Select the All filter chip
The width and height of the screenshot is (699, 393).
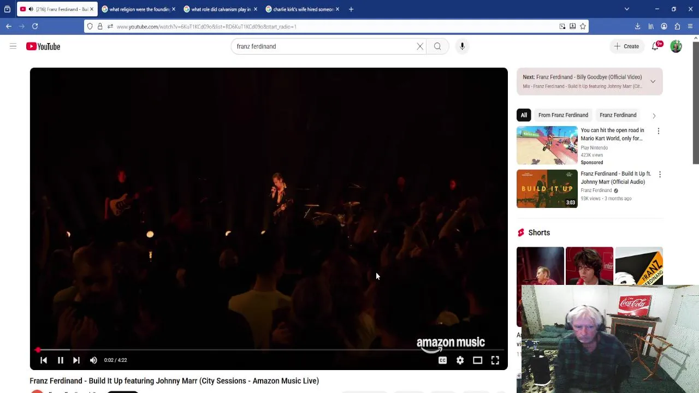524,115
